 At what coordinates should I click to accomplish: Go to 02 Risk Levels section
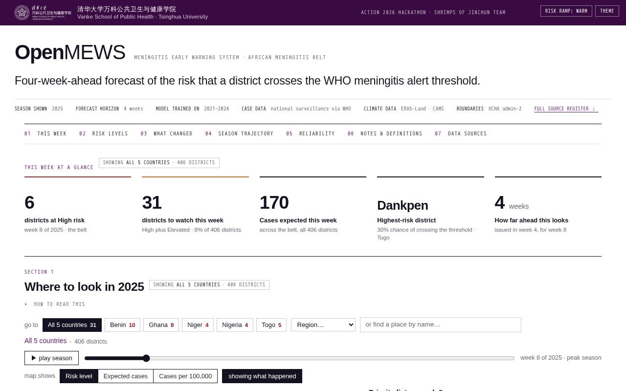pos(104,134)
